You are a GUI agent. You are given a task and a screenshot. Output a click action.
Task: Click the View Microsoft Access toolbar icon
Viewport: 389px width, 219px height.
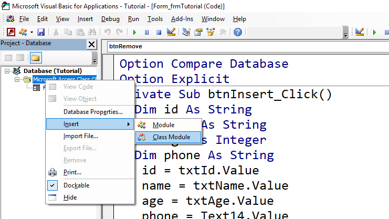tap(11, 32)
